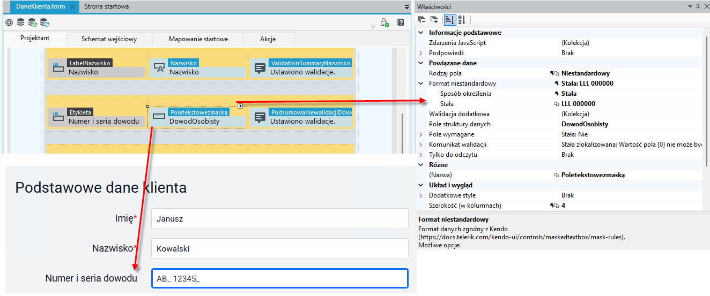Click the Imię input with Janusz
This screenshot has width=710, height=296.
pos(280,218)
